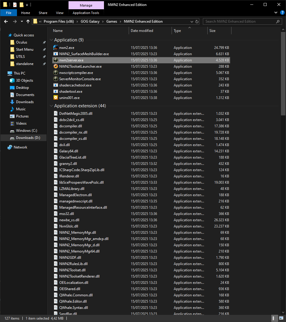Open the recent locations dropdown arrow
The image size is (286, 322).
coord(22,21)
